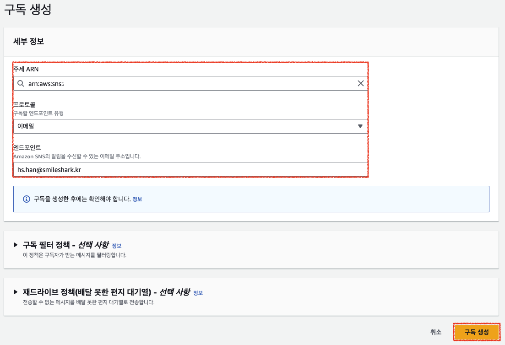The image size is (505, 345).
Task: Click the 엔드포인트 field label
Action: (27, 147)
